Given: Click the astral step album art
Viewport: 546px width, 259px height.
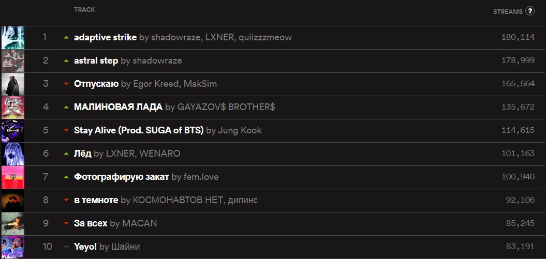Looking at the screenshot, I should 12,61.
